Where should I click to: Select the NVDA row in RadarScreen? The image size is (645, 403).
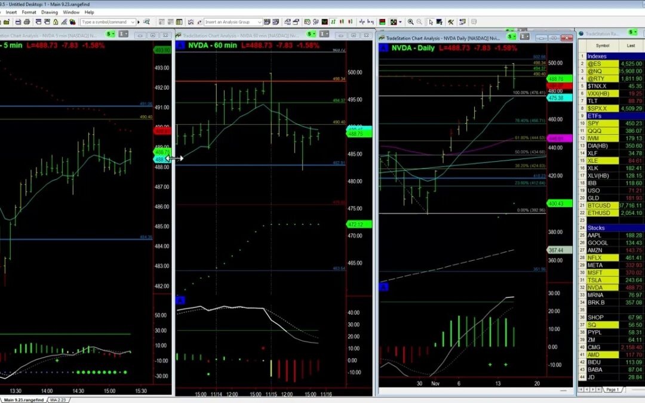611,287
